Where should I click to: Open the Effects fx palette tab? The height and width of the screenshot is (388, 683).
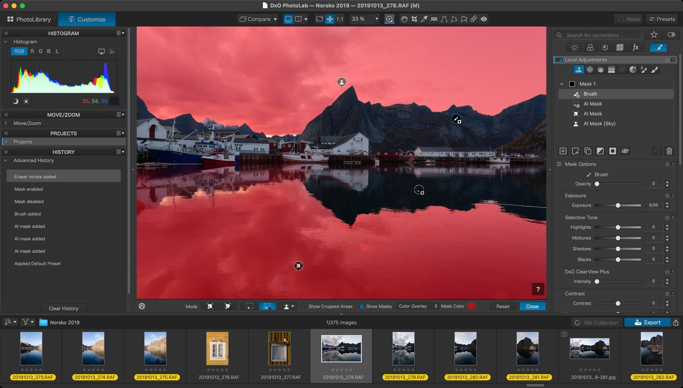(636, 47)
